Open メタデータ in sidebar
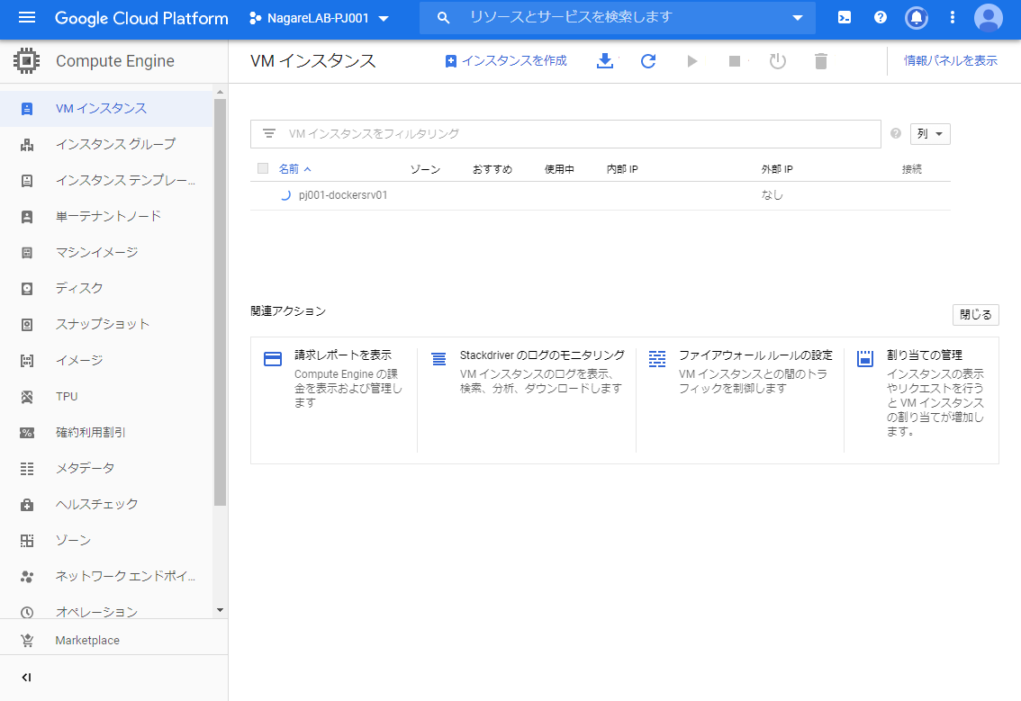The image size is (1021, 701). (x=107, y=469)
